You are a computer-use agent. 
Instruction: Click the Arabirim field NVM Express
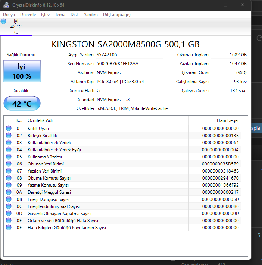(129, 73)
